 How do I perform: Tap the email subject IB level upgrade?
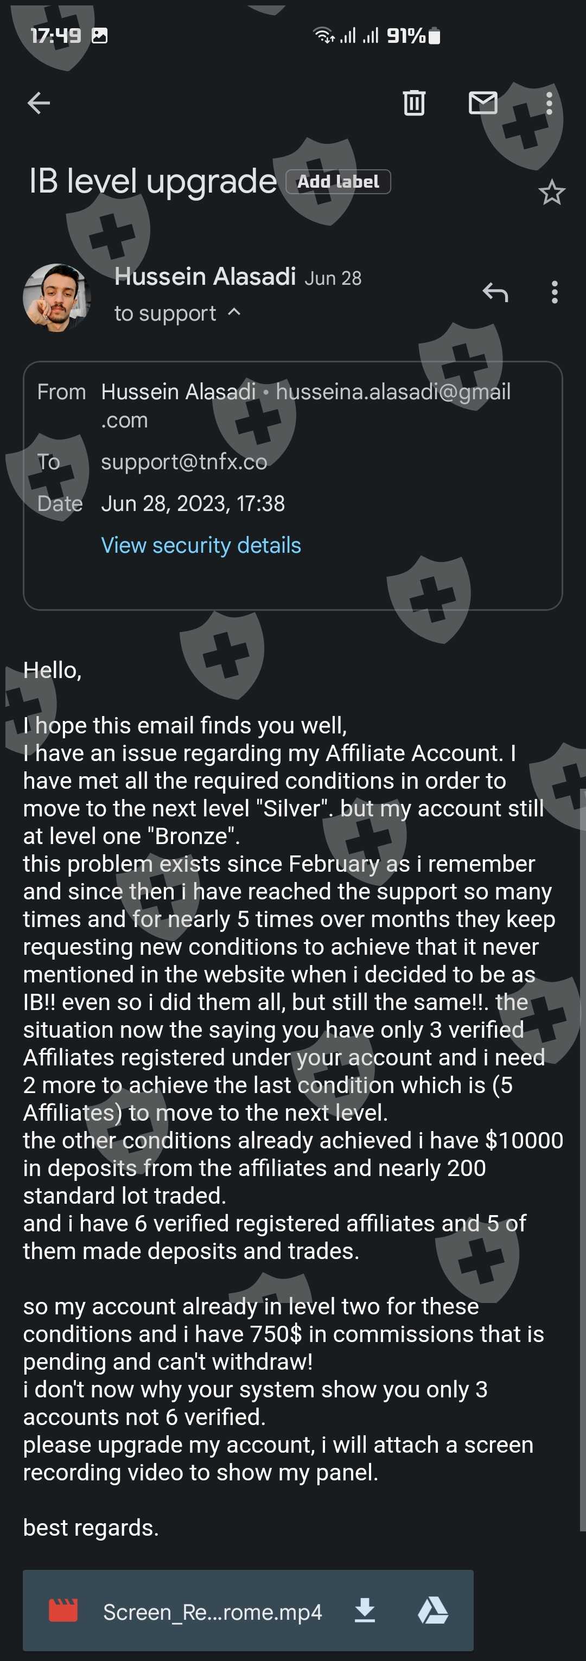coord(153,181)
